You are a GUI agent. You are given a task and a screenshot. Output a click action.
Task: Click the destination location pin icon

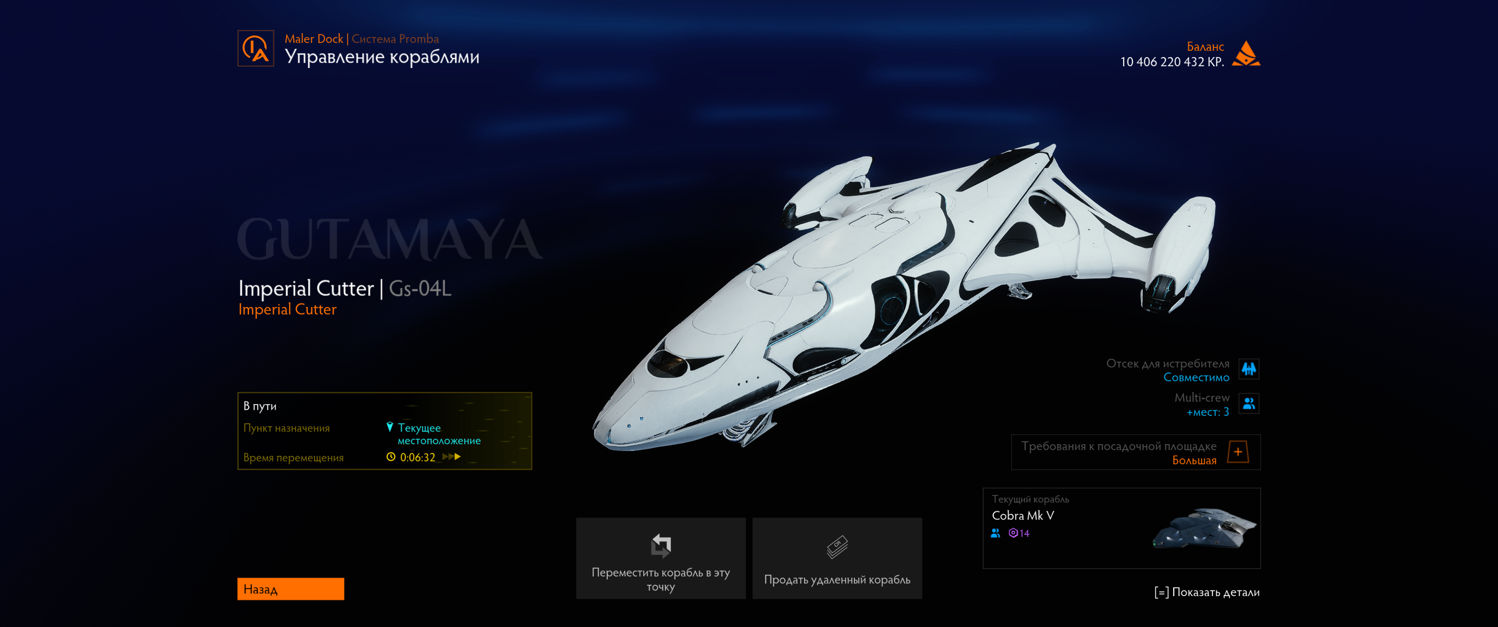pos(390,428)
